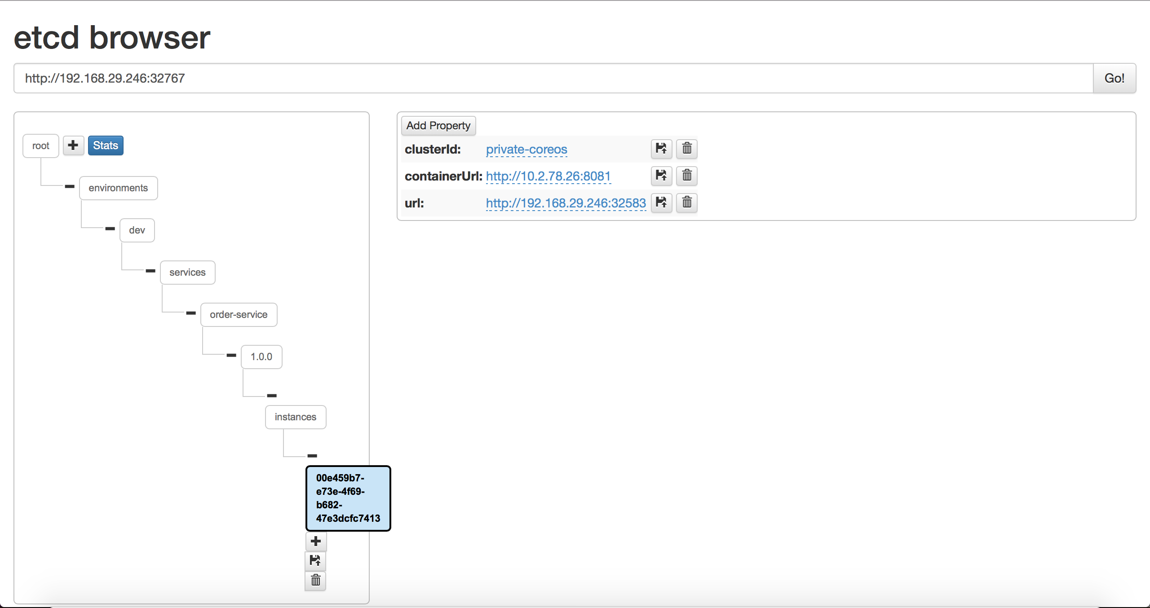Image resolution: width=1150 pixels, height=608 pixels.
Task: Select the 1.0.0 version node
Action: pyautogui.click(x=261, y=357)
